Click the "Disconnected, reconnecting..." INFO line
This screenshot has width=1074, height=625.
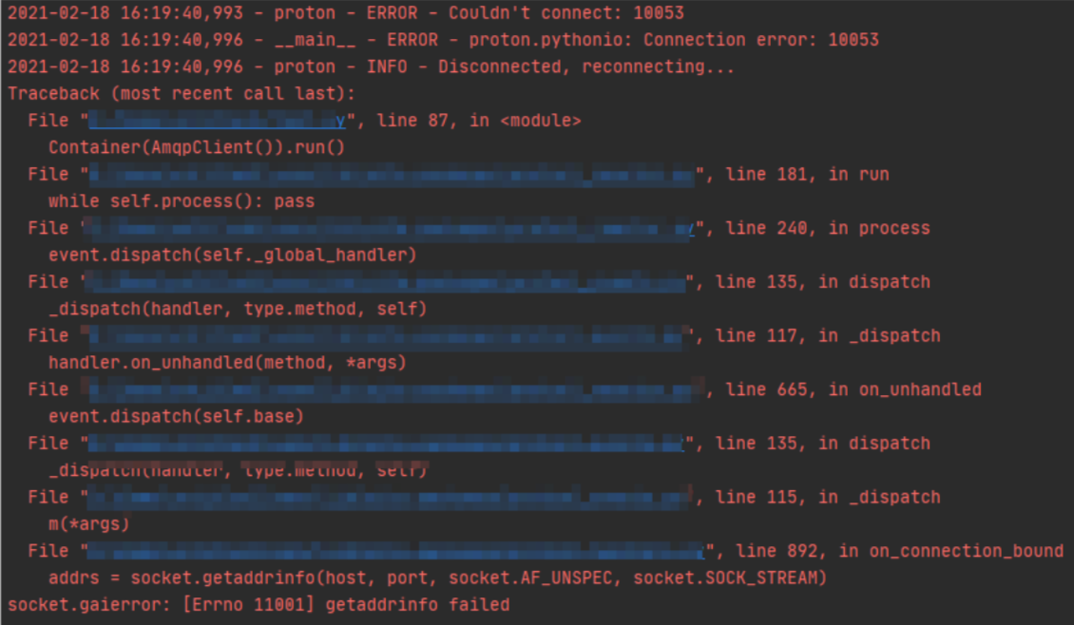371,66
